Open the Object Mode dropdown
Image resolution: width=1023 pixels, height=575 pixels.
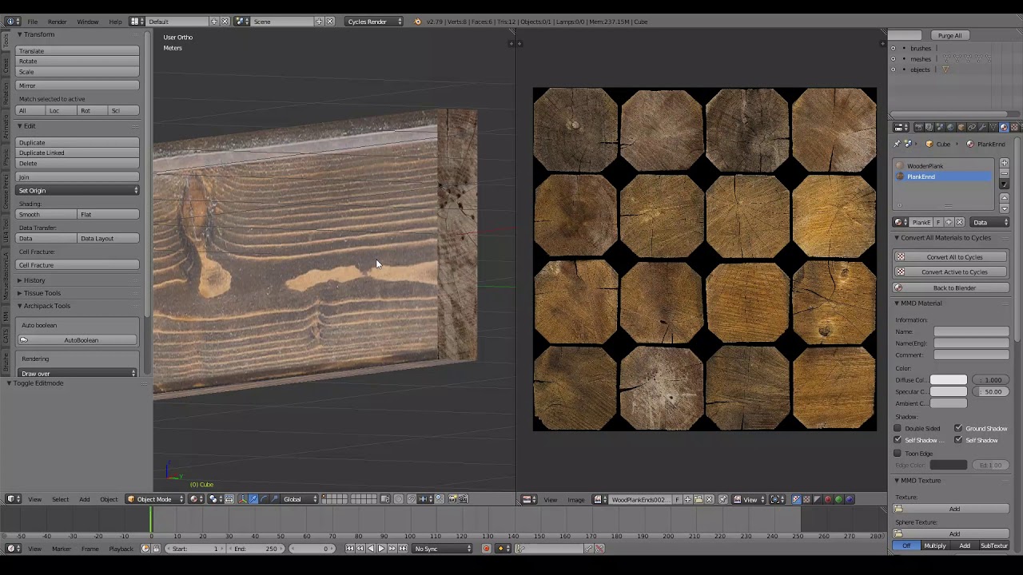coord(154,500)
